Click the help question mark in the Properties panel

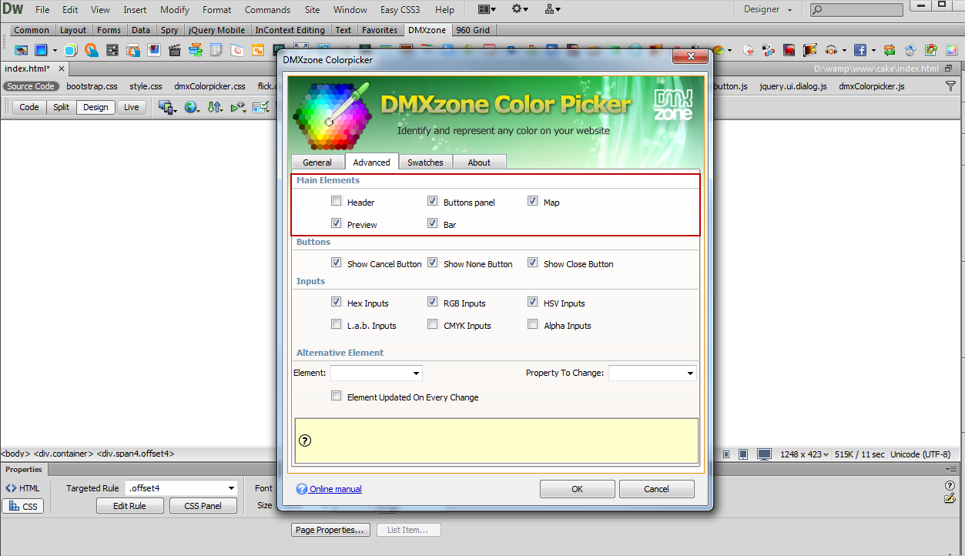tap(950, 486)
